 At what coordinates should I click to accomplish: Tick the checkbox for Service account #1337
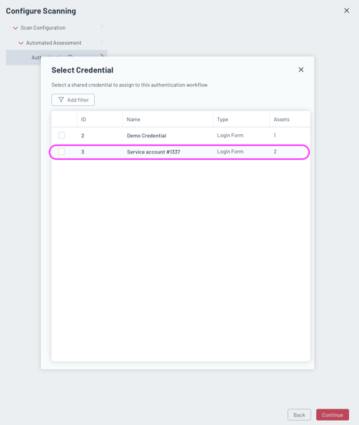pyautogui.click(x=62, y=152)
